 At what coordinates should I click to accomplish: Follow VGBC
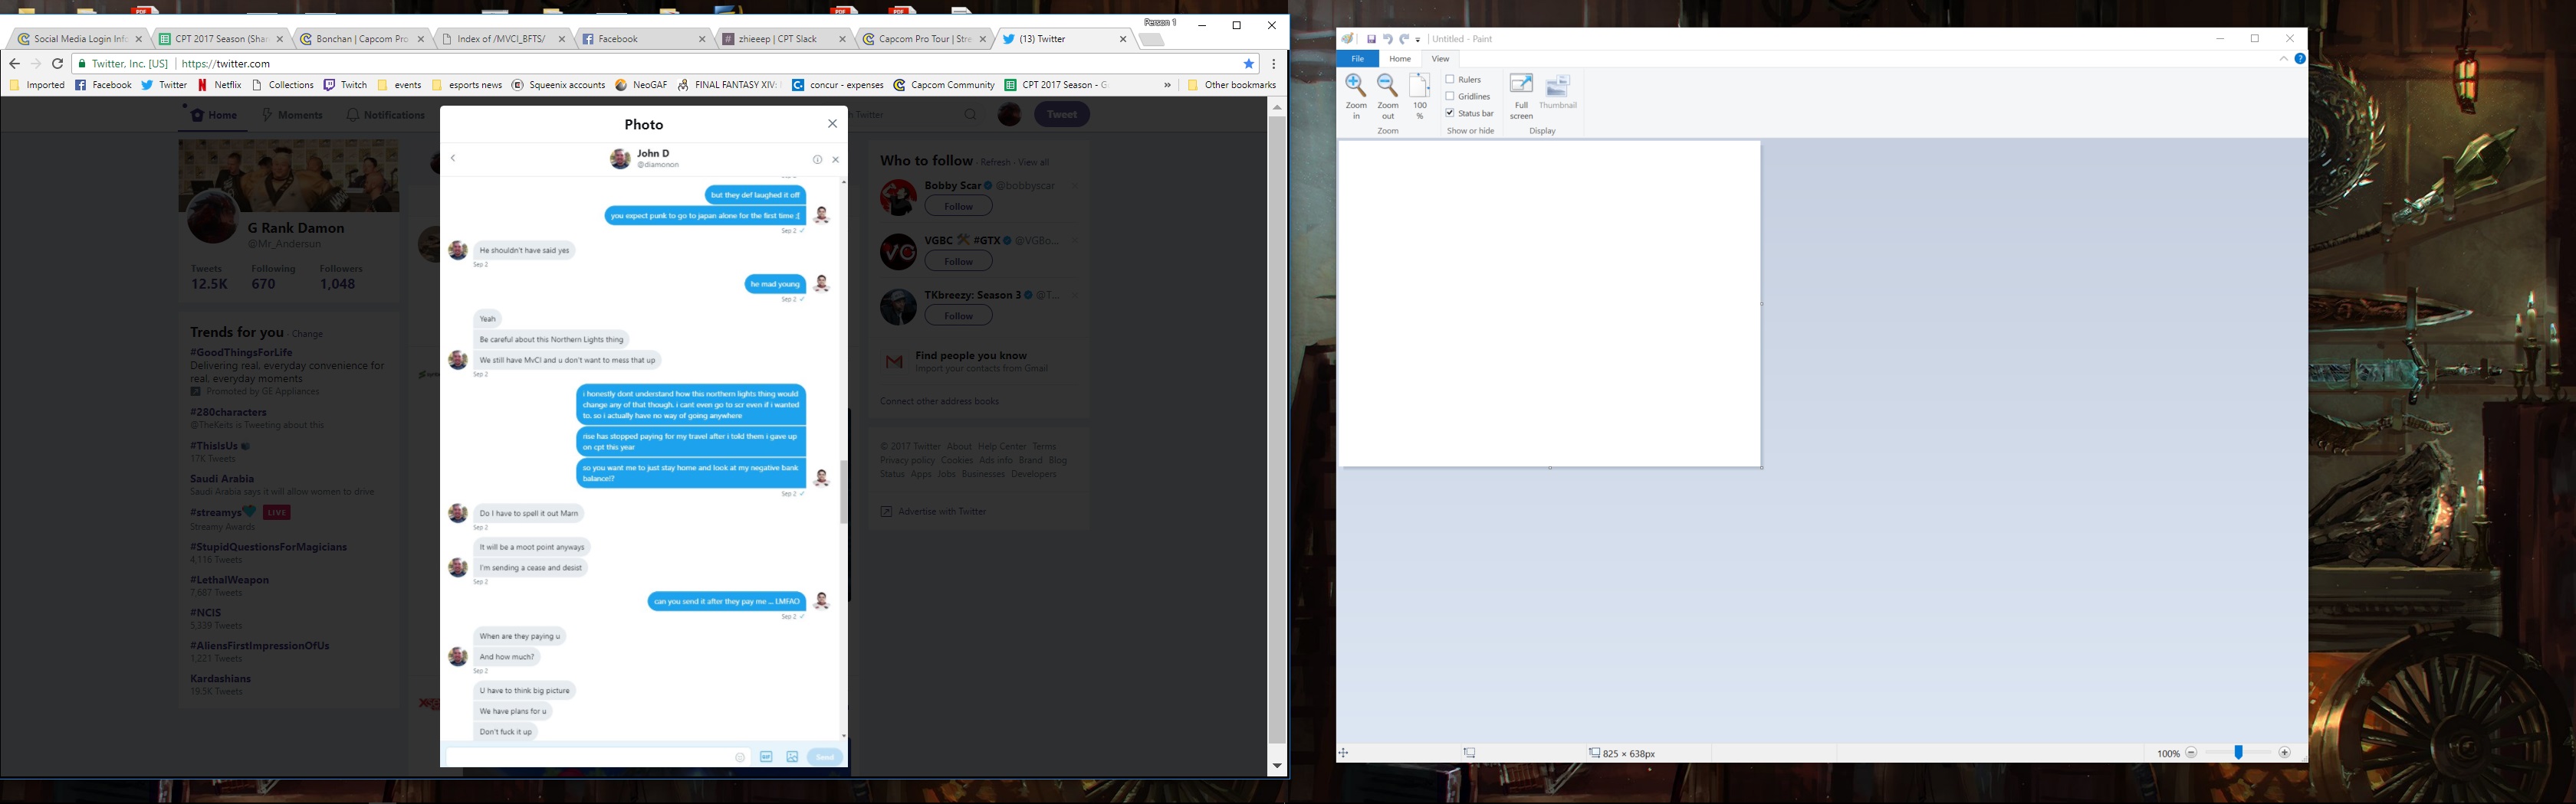click(x=958, y=260)
